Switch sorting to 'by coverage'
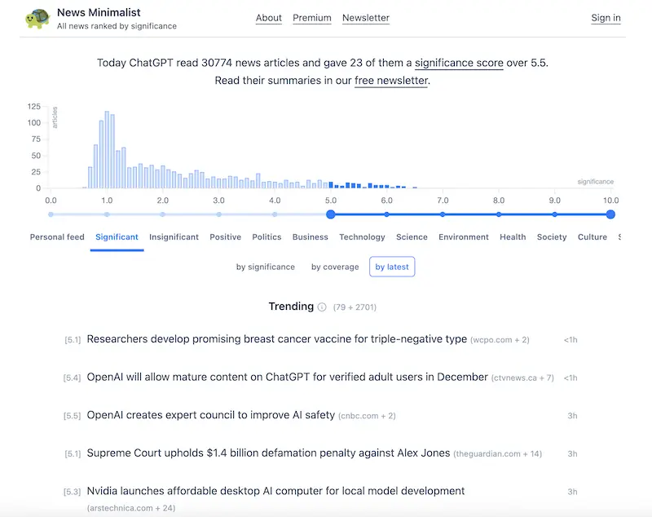Viewport: 652px width, 517px height. pos(335,267)
